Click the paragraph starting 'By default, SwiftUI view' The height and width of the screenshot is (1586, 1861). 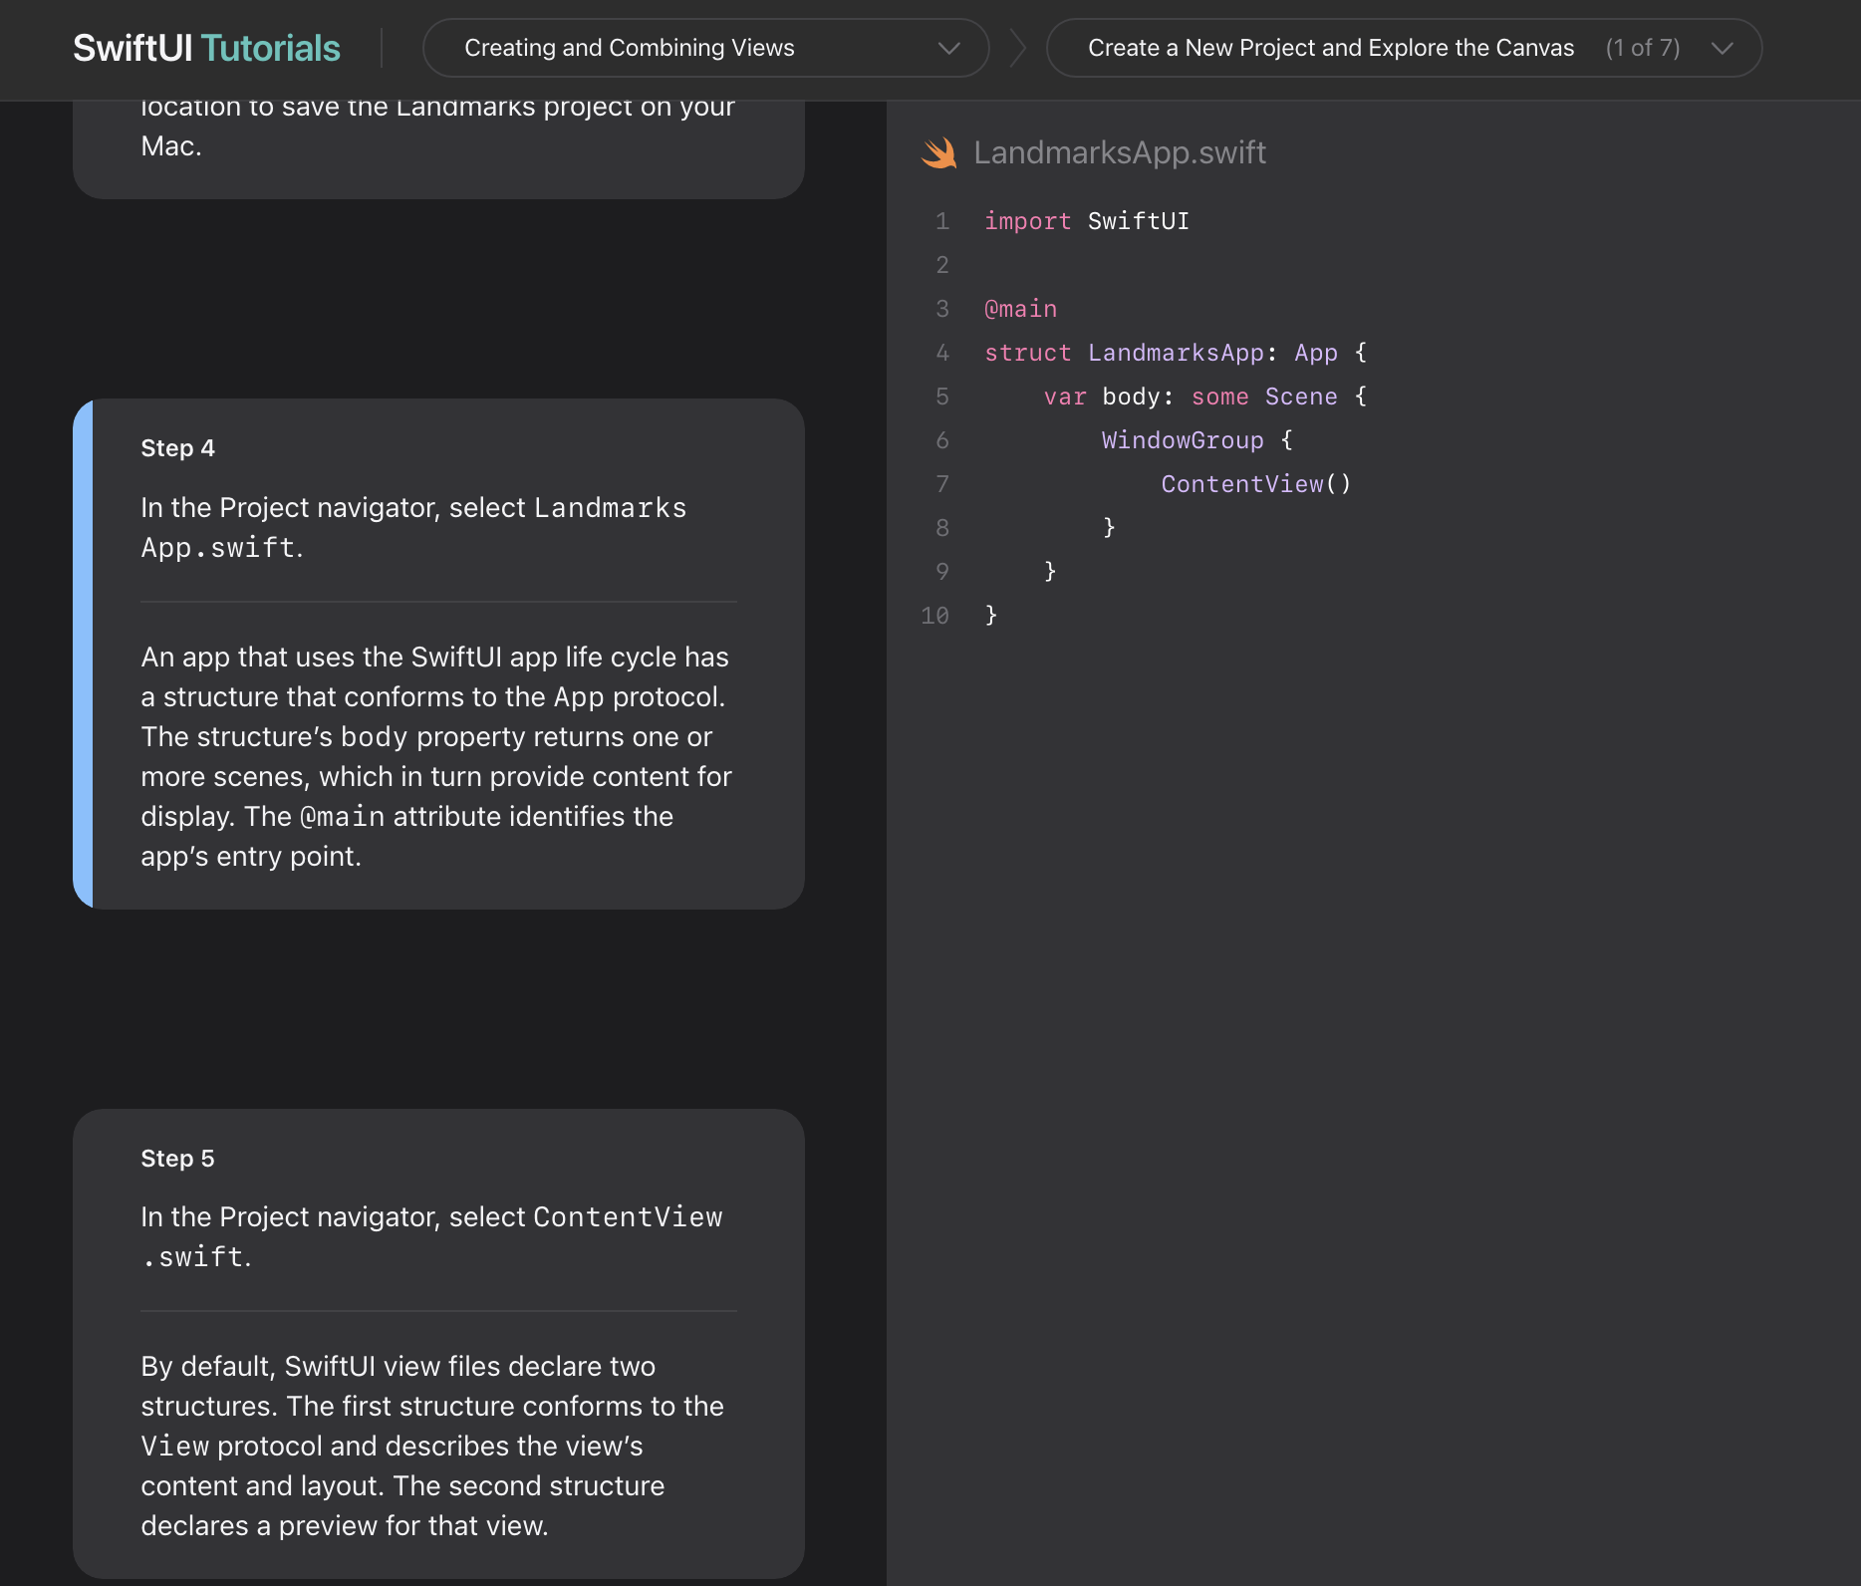[432, 1446]
